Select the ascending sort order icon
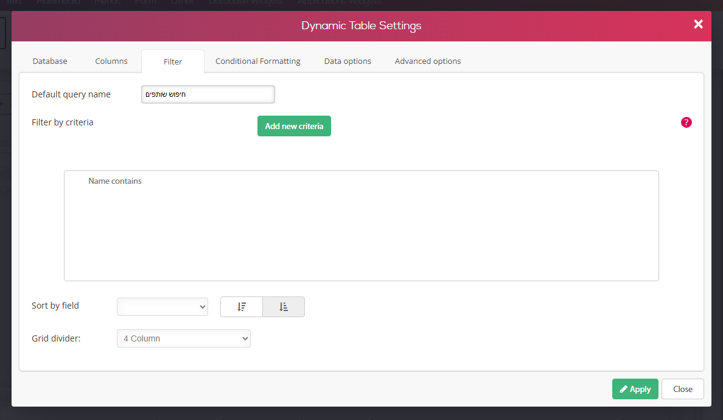723x420 pixels. [x=284, y=307]
